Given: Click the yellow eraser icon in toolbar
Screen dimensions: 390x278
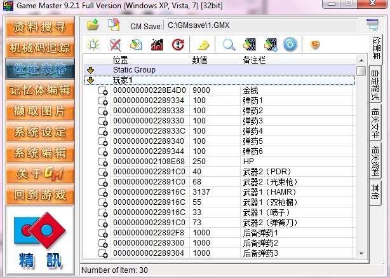Looking at the screenshot, I should pos(203,45).
